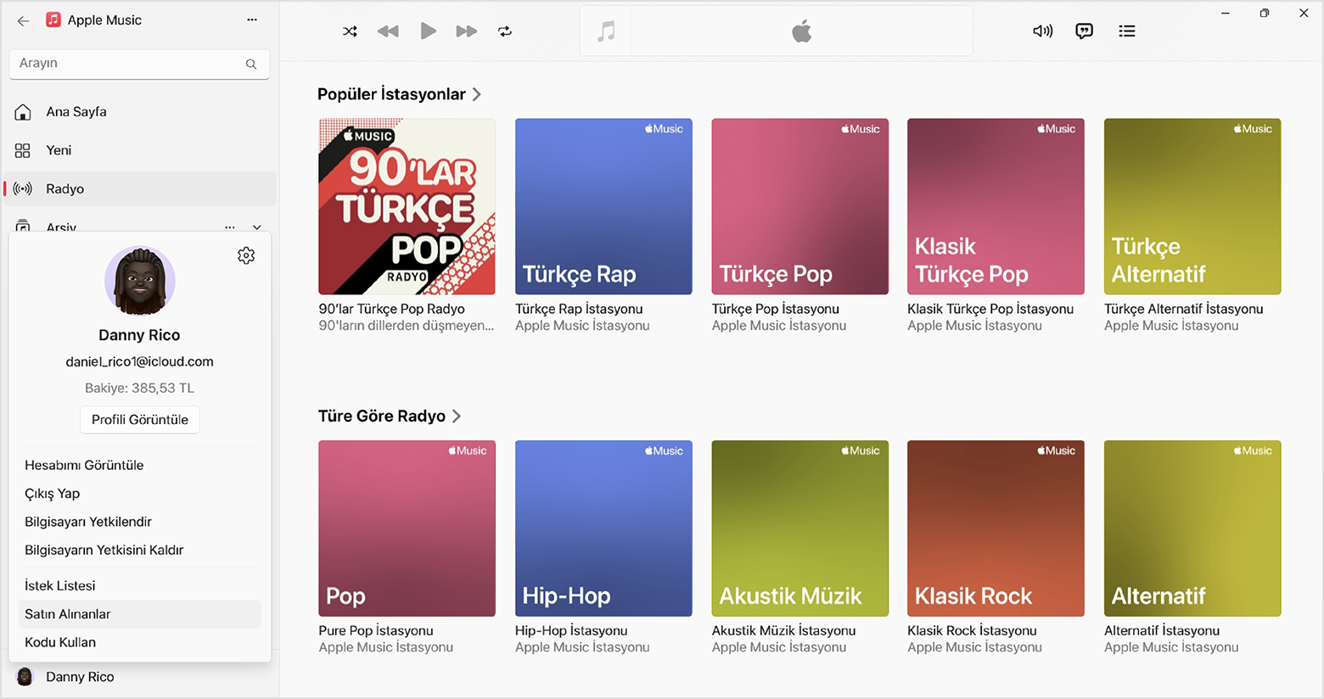1324x699 pixels.
Task: Open Türkçe Rap station tile
Action: click(603, 206)
